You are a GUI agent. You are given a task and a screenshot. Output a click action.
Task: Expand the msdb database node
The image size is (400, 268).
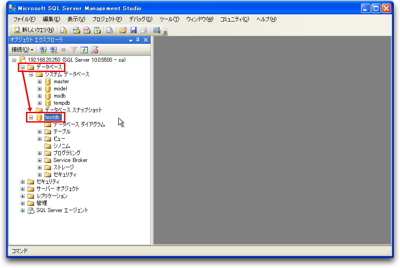[39, 96]
